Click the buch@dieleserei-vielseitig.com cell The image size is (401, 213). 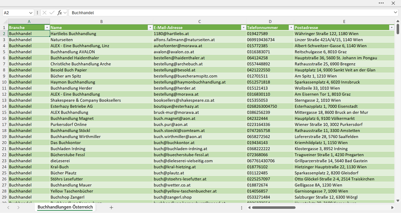pos(200,161)
